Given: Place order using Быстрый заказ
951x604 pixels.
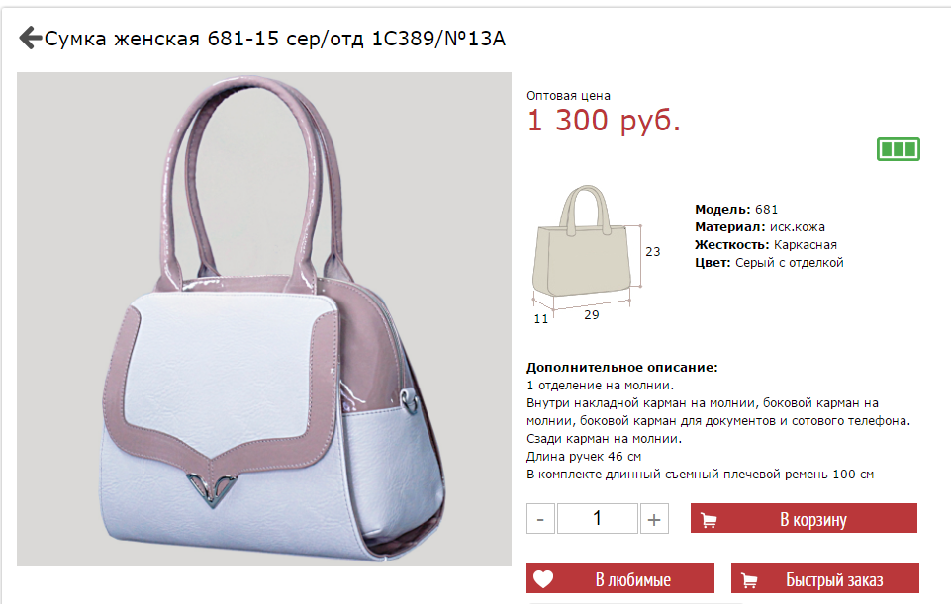Looking at the screenshot, I should [825, 578].
